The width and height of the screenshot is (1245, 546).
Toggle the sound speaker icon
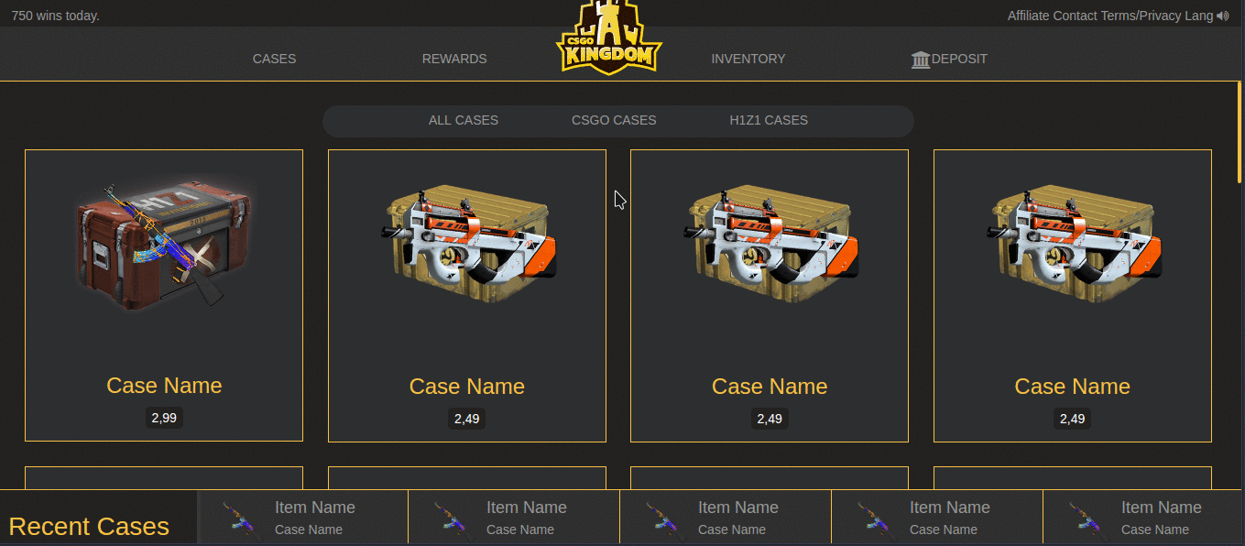1223,16
